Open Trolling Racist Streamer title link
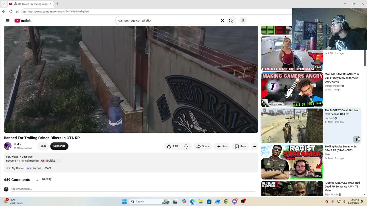 [341, 148]
